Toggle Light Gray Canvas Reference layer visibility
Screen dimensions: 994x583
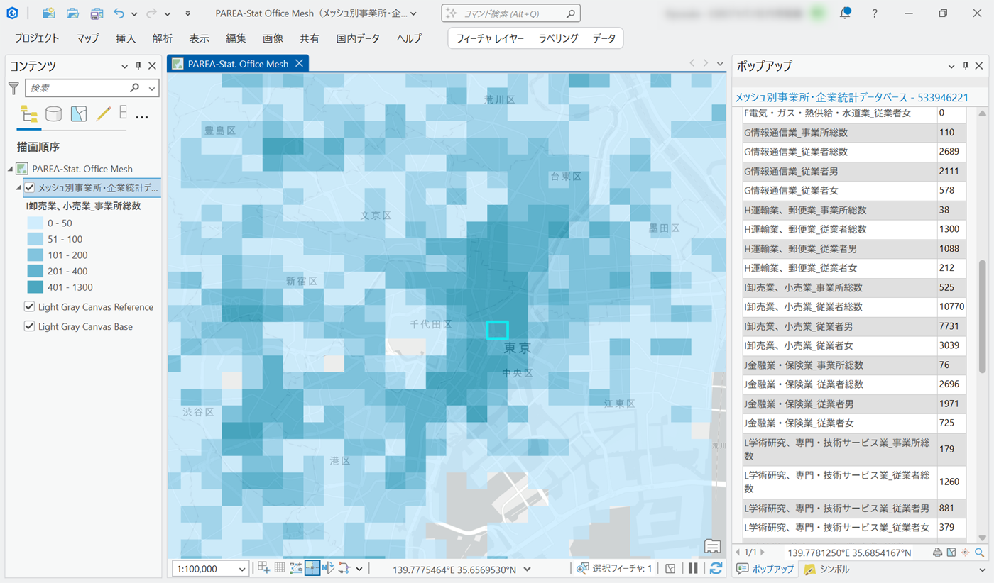coord(30,307)
